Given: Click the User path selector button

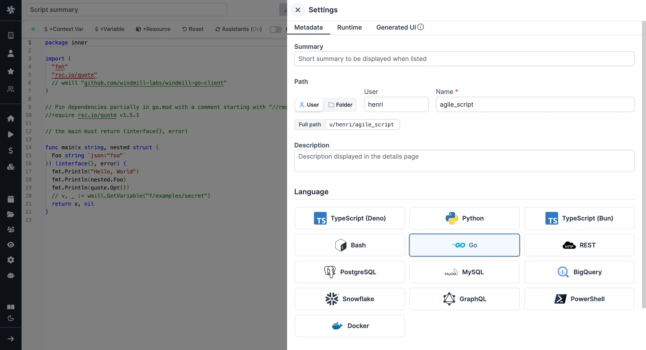Looking at the screenshot, I should [x=309, y=104].
